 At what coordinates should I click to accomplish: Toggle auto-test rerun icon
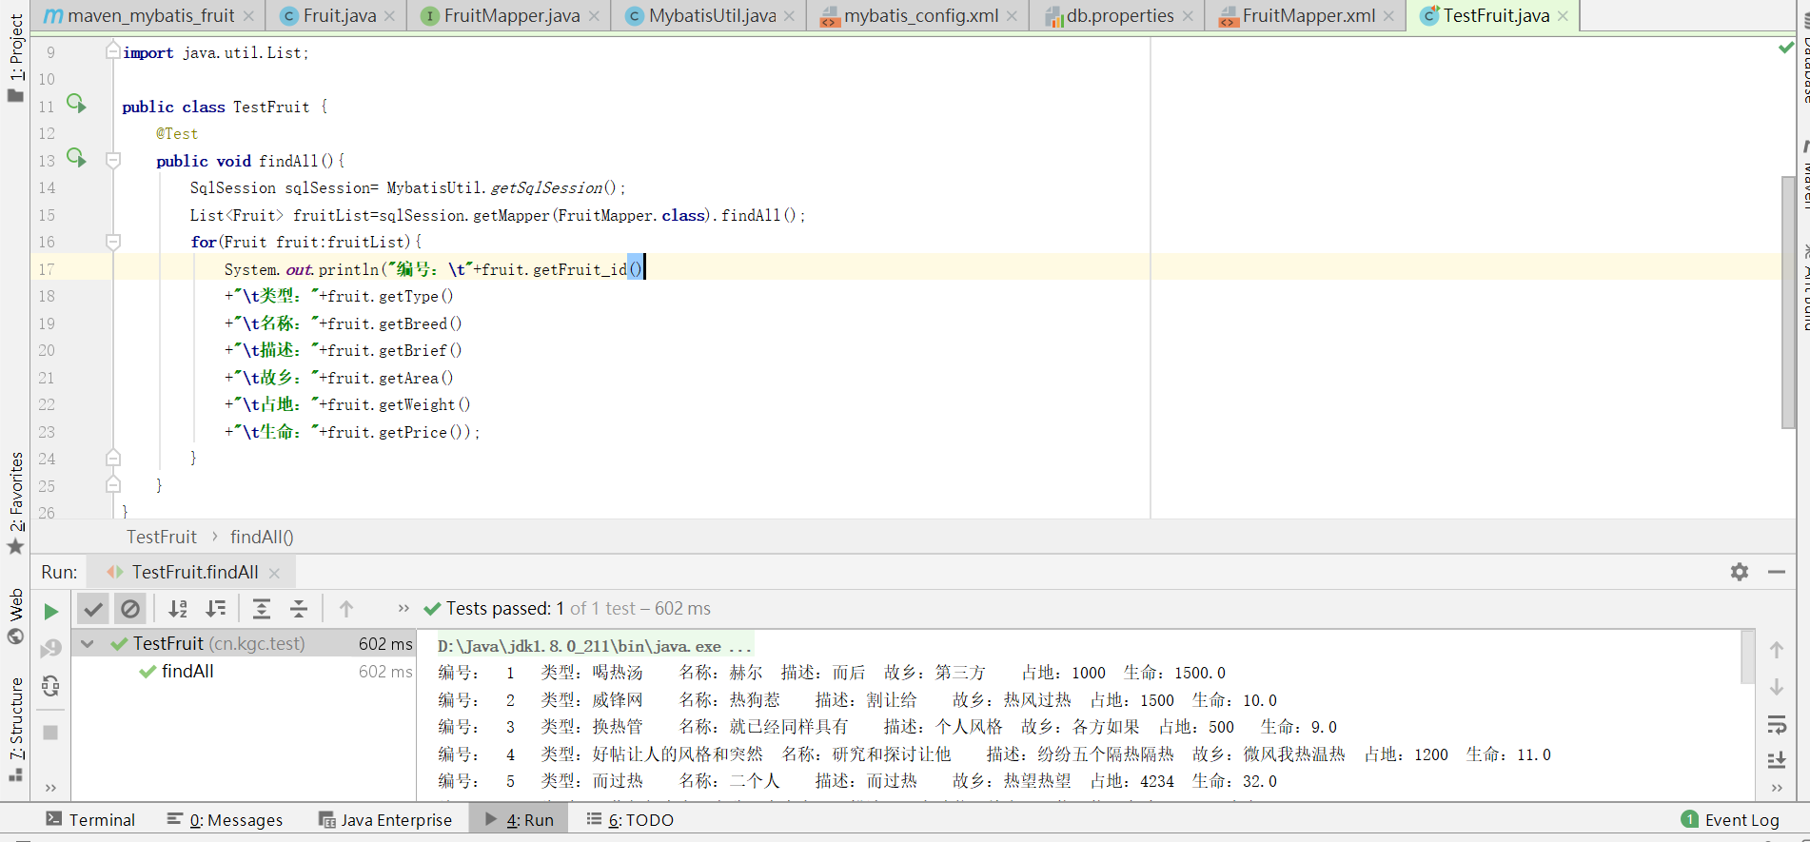51,686
